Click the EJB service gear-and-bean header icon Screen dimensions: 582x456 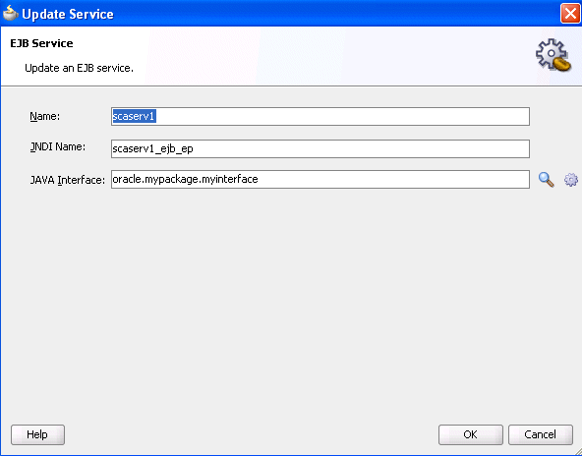pyautogui.click(x=553, y=55)
